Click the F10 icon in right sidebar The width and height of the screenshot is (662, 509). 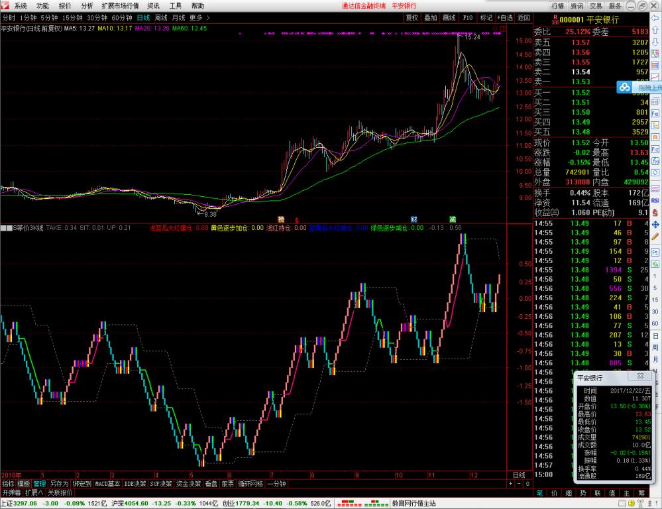tap(655, 113)
